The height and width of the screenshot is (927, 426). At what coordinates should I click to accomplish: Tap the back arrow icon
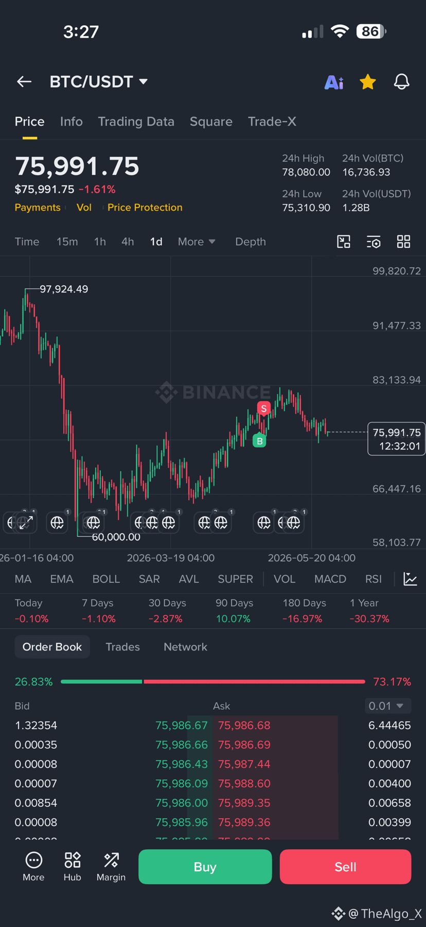pos(24,81)
